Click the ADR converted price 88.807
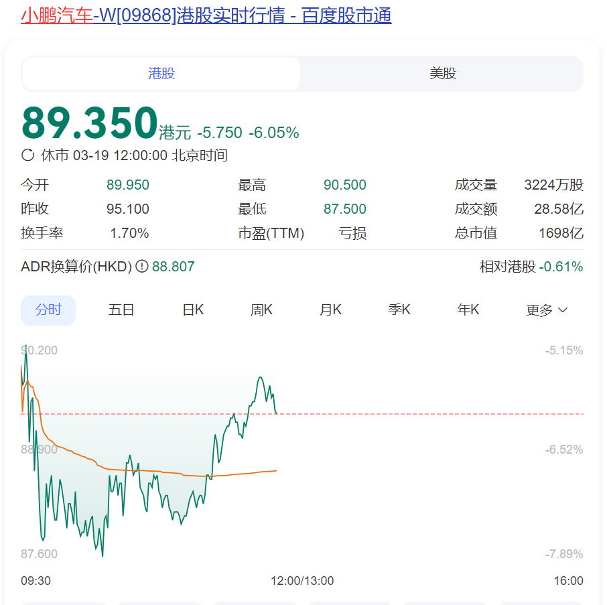Viewport: 607px width, 605px height. coord(173,267)
